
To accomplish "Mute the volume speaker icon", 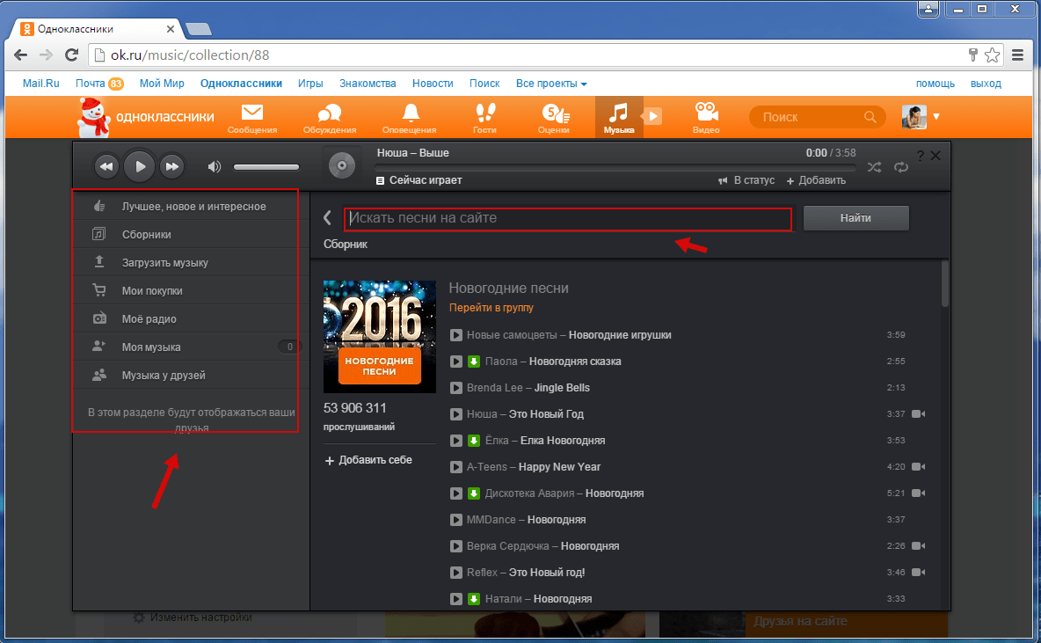I will coord(214,166).
